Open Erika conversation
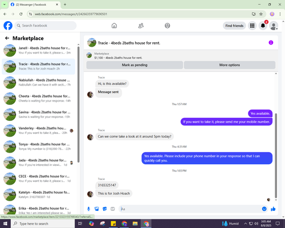The image size is (285, 228). pyautogui.click(x=38, y=210)
